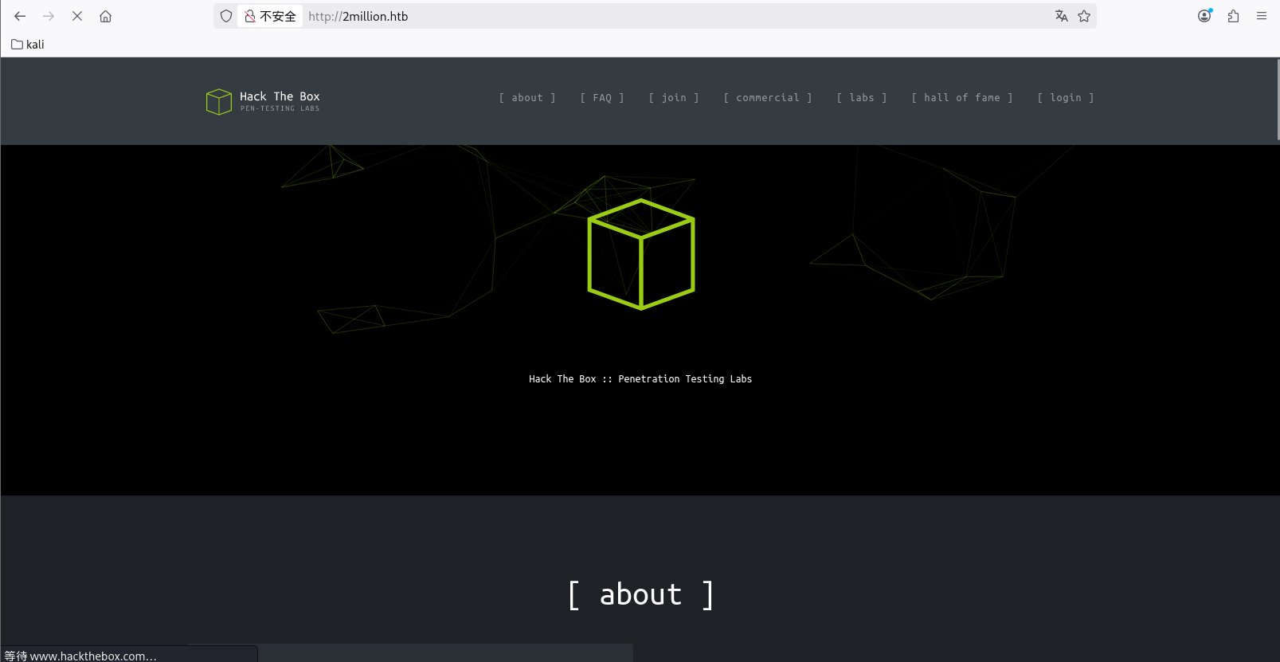Open the extensions puzzle icon
This screenshot has width=1280, height=662.
click(x=1233, y=16)
